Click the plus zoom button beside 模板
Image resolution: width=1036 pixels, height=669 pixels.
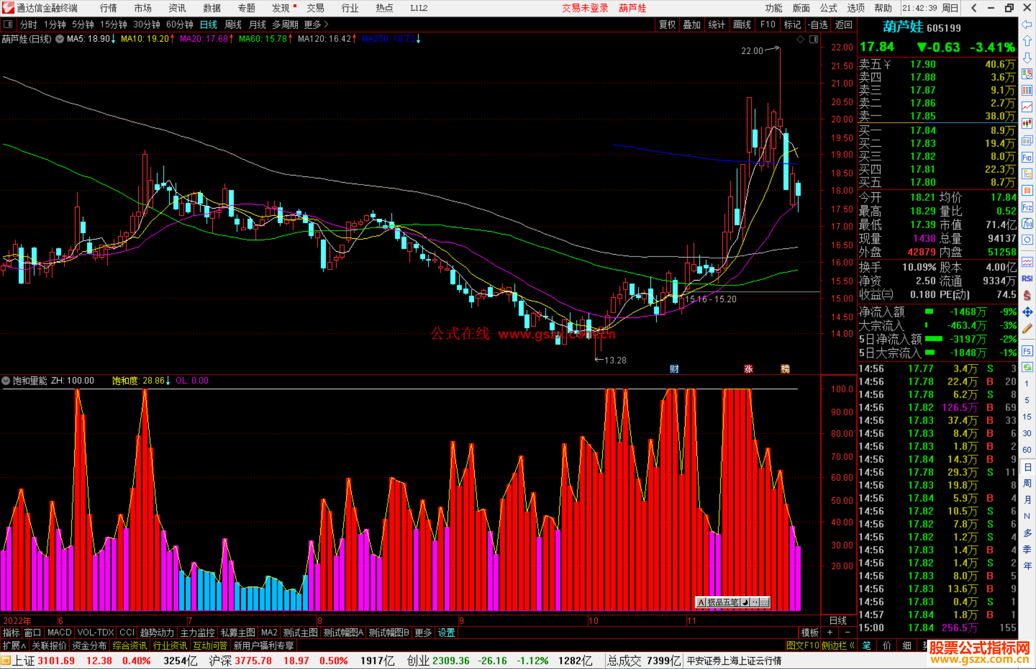click(830, 633)
